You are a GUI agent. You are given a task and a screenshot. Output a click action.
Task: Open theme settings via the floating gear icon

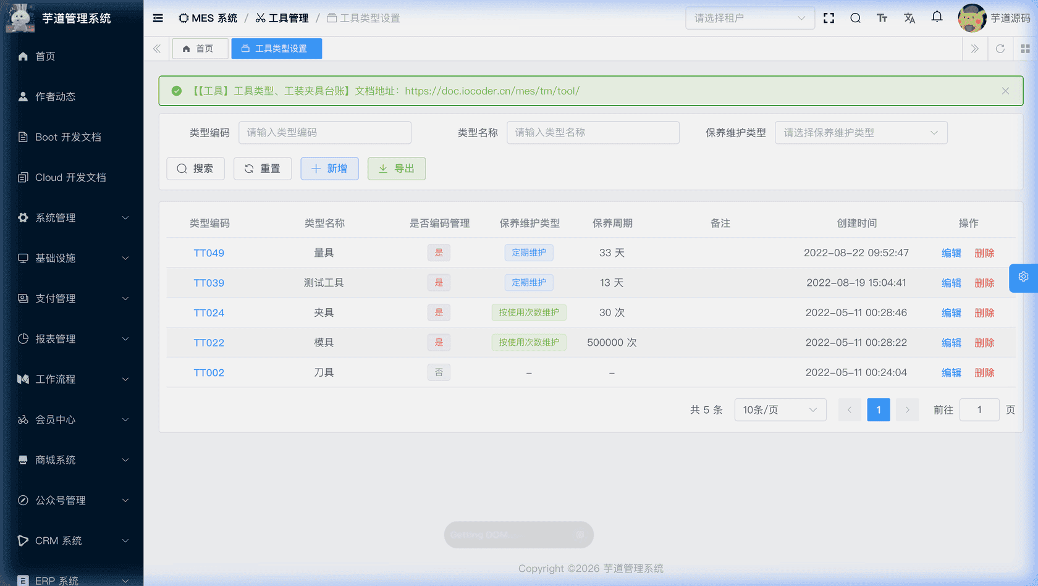pyautogui.click(x=1023, y=278)
